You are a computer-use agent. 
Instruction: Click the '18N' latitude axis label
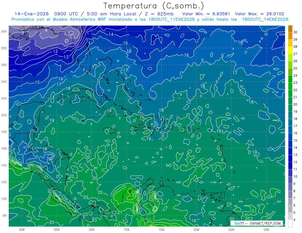(4, 132)
